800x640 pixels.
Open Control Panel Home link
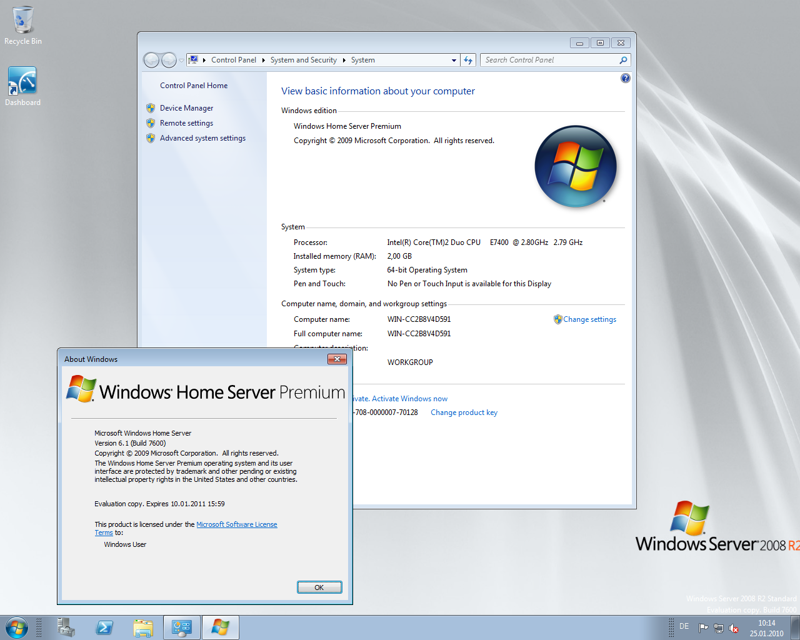(194, 86)
